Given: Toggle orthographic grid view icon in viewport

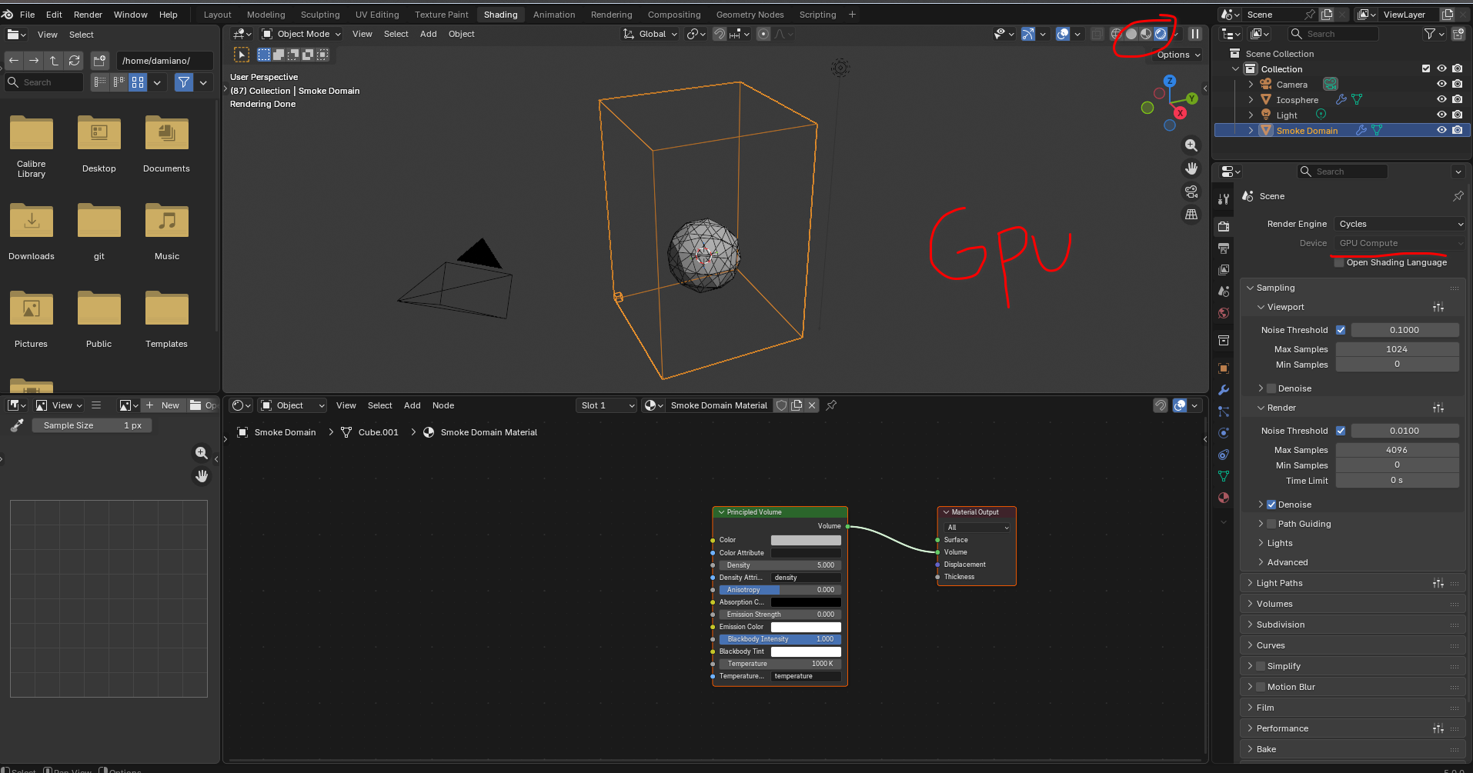Looking at the screenshot, I should click(x=1191, y=215).
